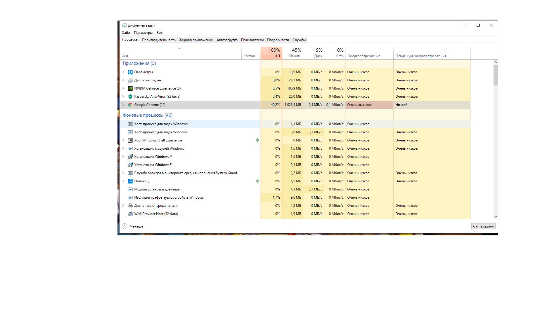557x315 pixels.
Task: Sort by Энергопотребление column header
Action: coord(369,53)
